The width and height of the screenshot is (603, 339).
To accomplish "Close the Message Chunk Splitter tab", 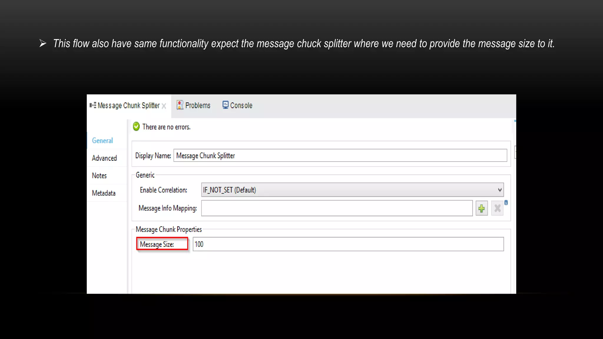I will click(164, 106).
